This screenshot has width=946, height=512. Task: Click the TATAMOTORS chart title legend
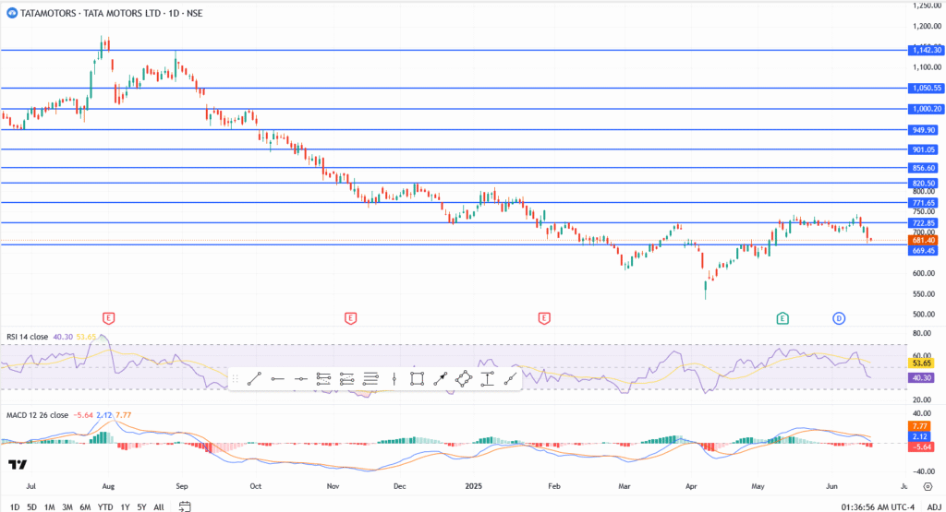112,13
